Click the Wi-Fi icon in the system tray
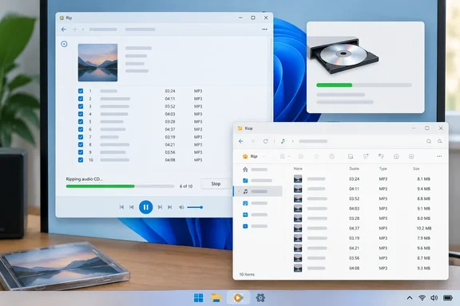The width and height of the screenshot is (460, 306). (422, 298)
